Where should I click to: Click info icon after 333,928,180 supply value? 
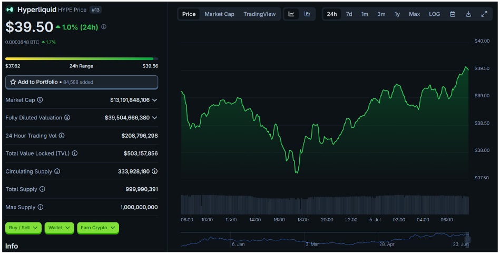click(155, 171)
